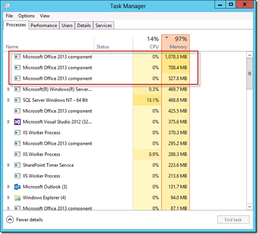
Task: Open the File menu
Action: (x=9, y=16)
